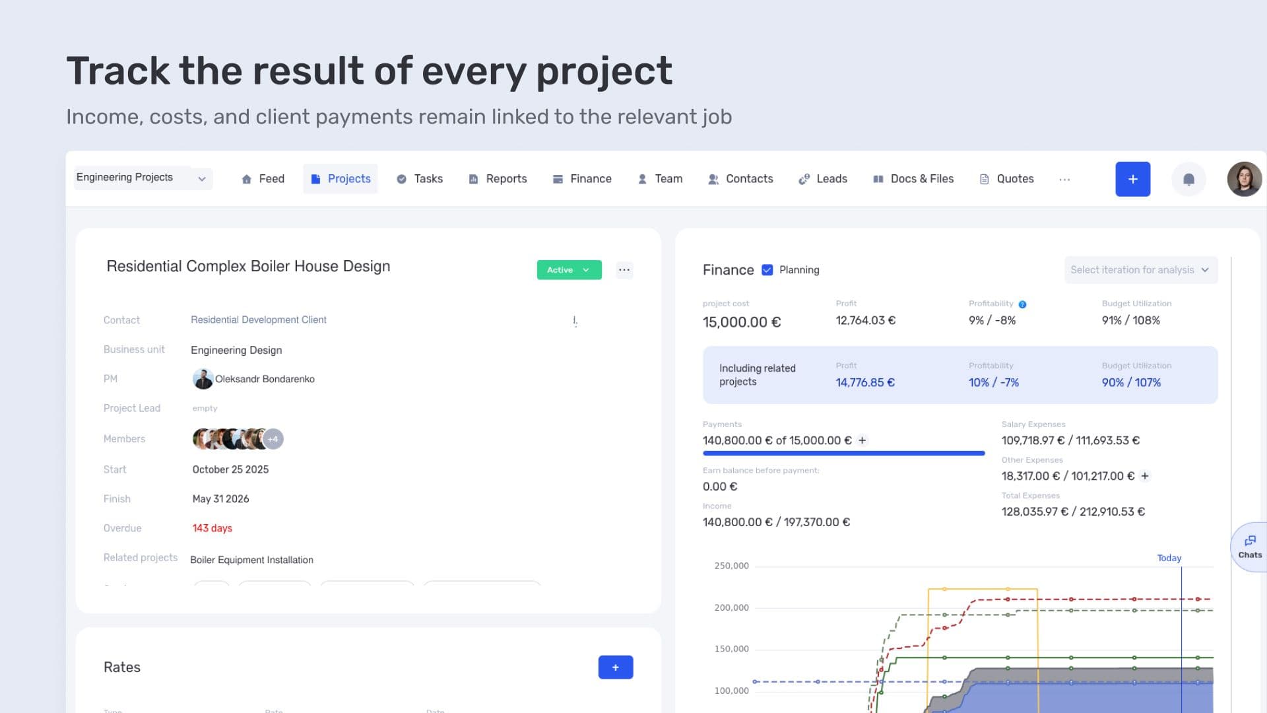Viewport: 1267px width, 713px height.
Task: Click the overdue value 143 days
Action: (212, 528)
